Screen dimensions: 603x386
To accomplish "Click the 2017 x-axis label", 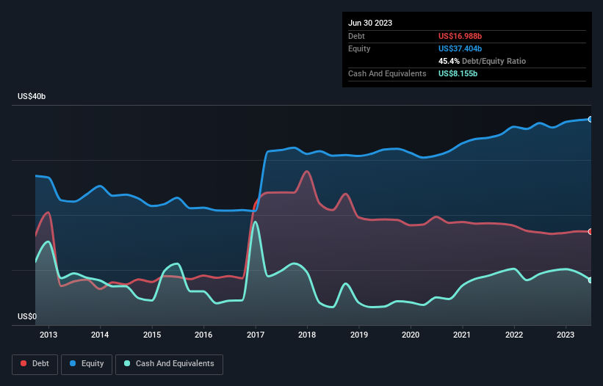I will (256, 335).
